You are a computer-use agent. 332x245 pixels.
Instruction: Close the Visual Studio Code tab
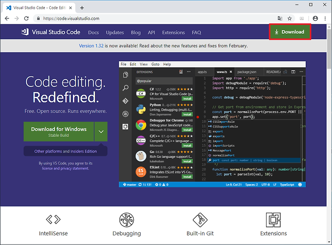[71, 8]
